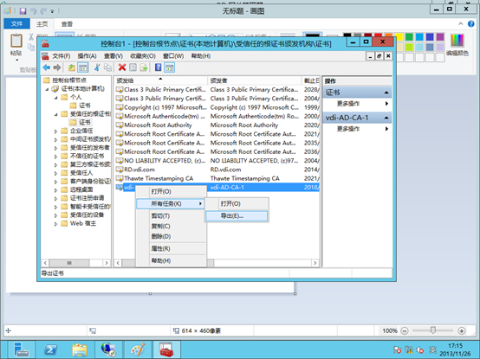
Task: Click Paint's zoom in plus button
Action: (462, 330)
